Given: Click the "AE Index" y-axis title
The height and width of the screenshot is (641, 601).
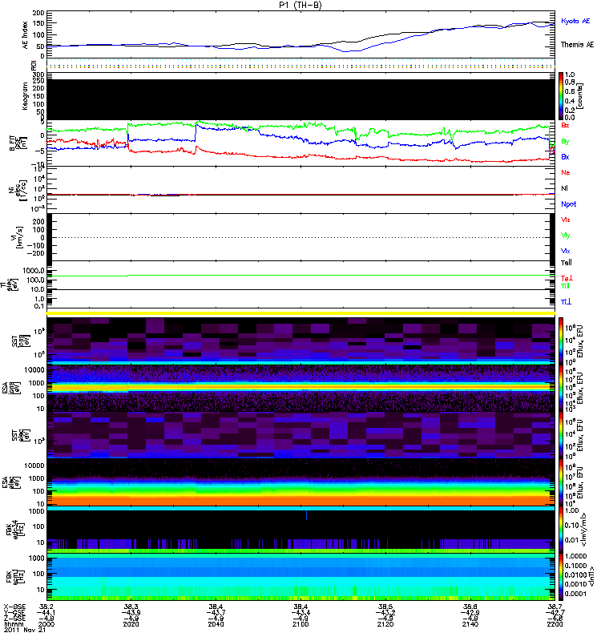Looking at the screenshot, I should pyautogui.click(x=25, y=34).
